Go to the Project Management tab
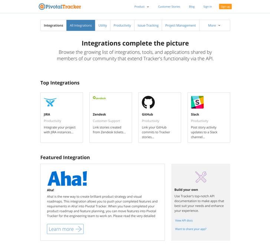The width and height of the screenshot is (270, 244). [180, 26]
